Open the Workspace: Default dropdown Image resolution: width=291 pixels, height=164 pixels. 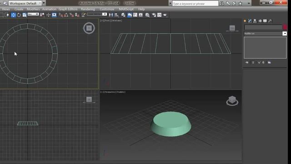[25, 3]
